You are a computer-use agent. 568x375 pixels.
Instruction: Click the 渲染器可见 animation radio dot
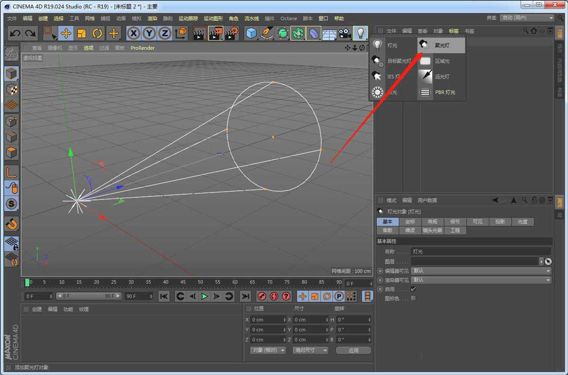(380, 280)
